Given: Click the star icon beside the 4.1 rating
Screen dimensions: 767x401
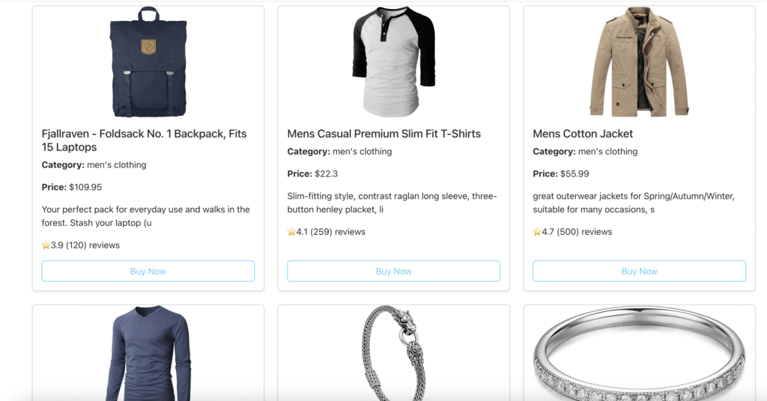Looking at the screenshot, I should coord(291,232).
